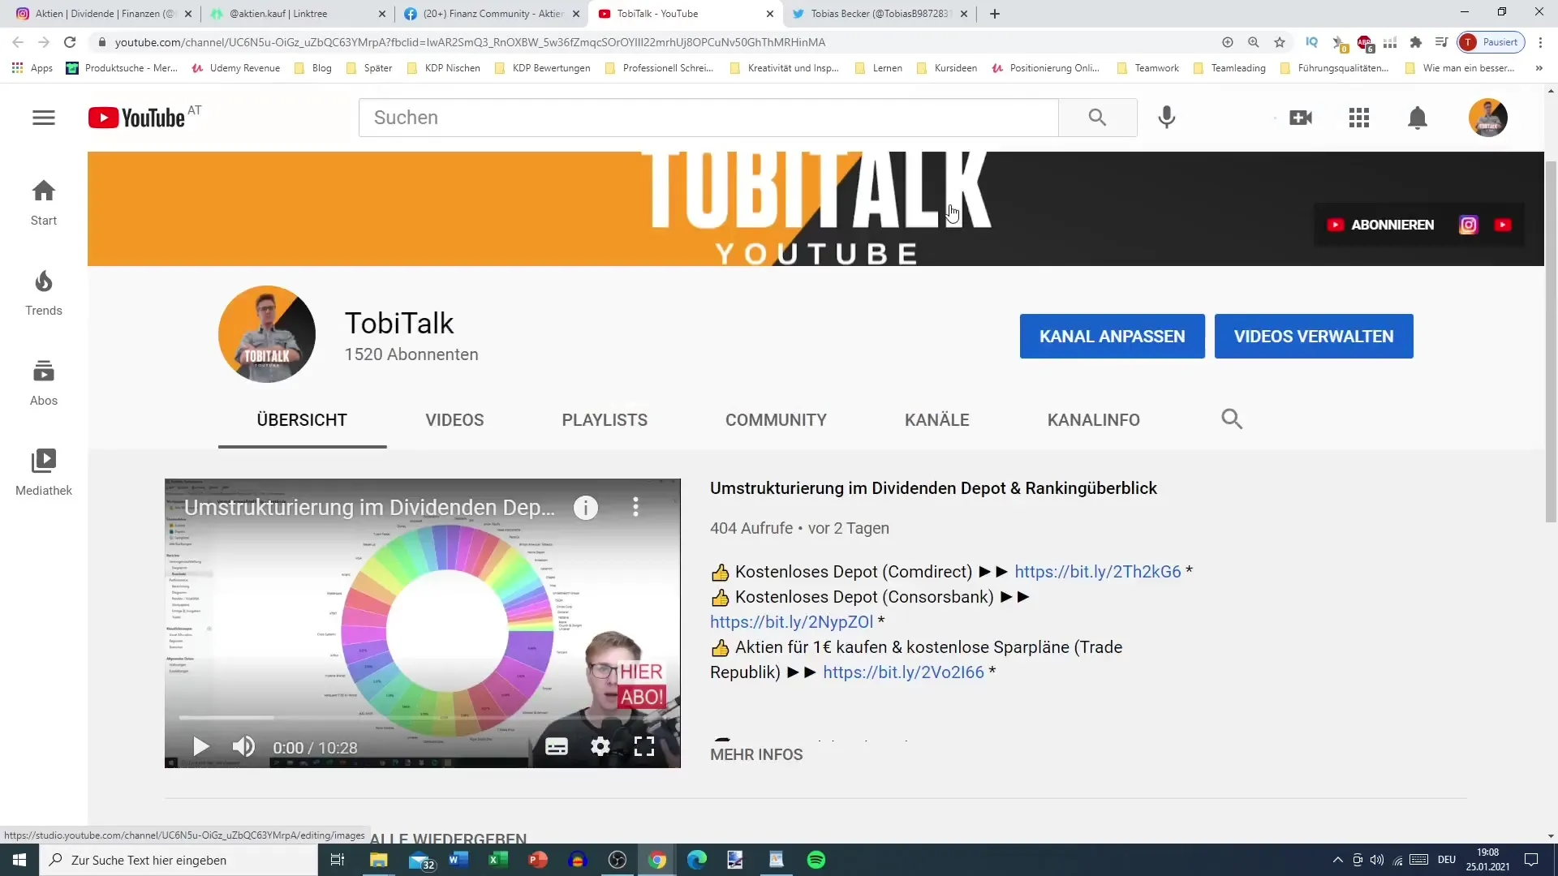Mute the video player volume
The width and height of the screenshot is (1558, 876).
click(243, 746)
